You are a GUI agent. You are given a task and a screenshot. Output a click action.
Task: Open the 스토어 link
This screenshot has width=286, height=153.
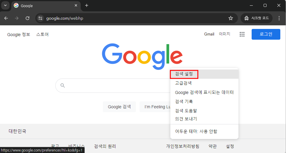(42, 34)
